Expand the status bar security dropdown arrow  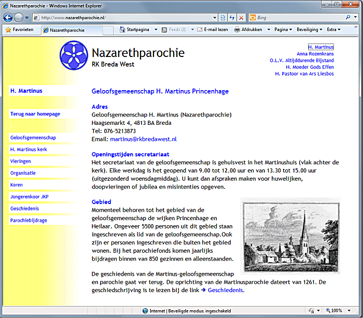coord(318,311)
